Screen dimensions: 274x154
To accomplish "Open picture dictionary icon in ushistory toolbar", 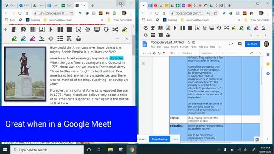I will 42,30.
